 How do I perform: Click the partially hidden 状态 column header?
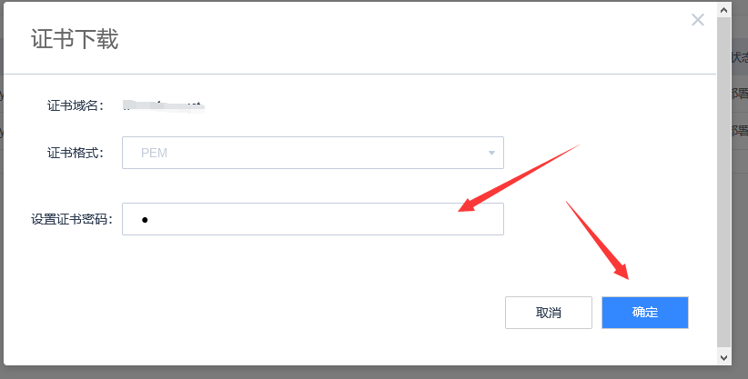click(x=740, y=57)
